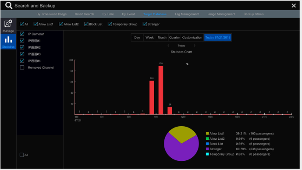This screenshot has height=170, width=302.
Task: Go to previous period with left arrow
Action: tap(168, 46)
